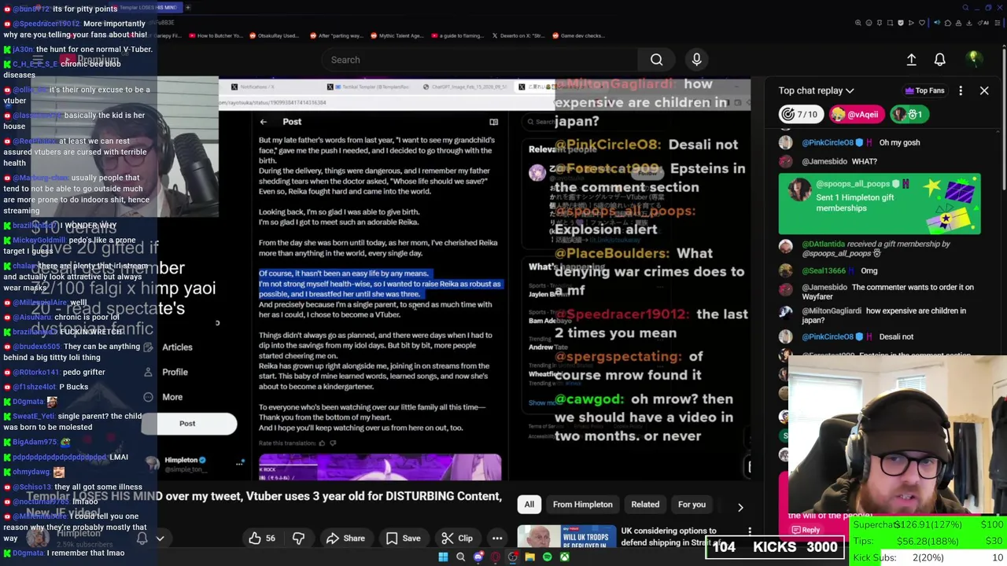
Task: Open chat panel three-dot options menu
Action: coord(961,90)
